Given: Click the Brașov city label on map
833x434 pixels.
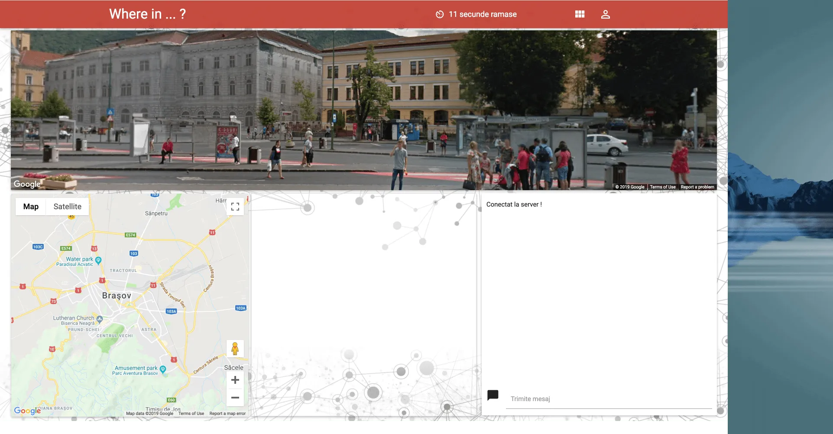Looking at the screenshot, I should click(x=117, y=295).
